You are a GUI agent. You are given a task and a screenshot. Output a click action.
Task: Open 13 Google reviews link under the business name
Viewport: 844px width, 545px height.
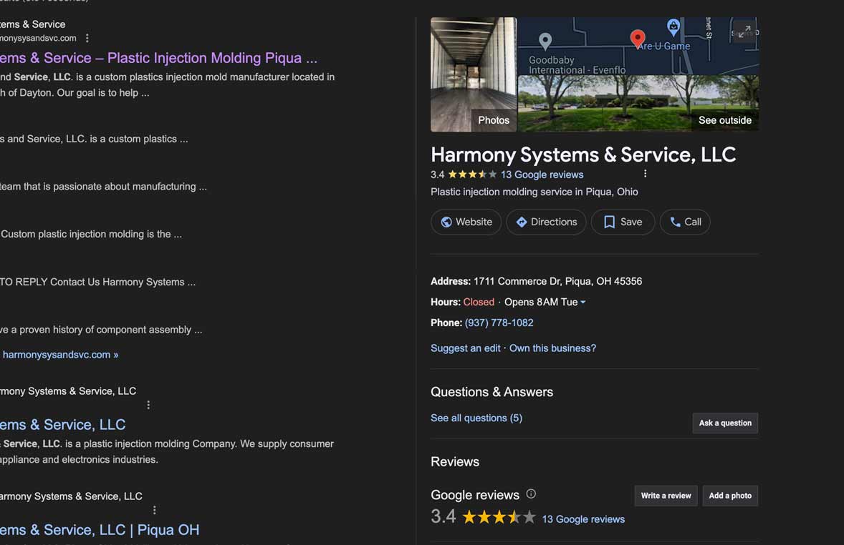pyautogui.click(x=542, y=175)
